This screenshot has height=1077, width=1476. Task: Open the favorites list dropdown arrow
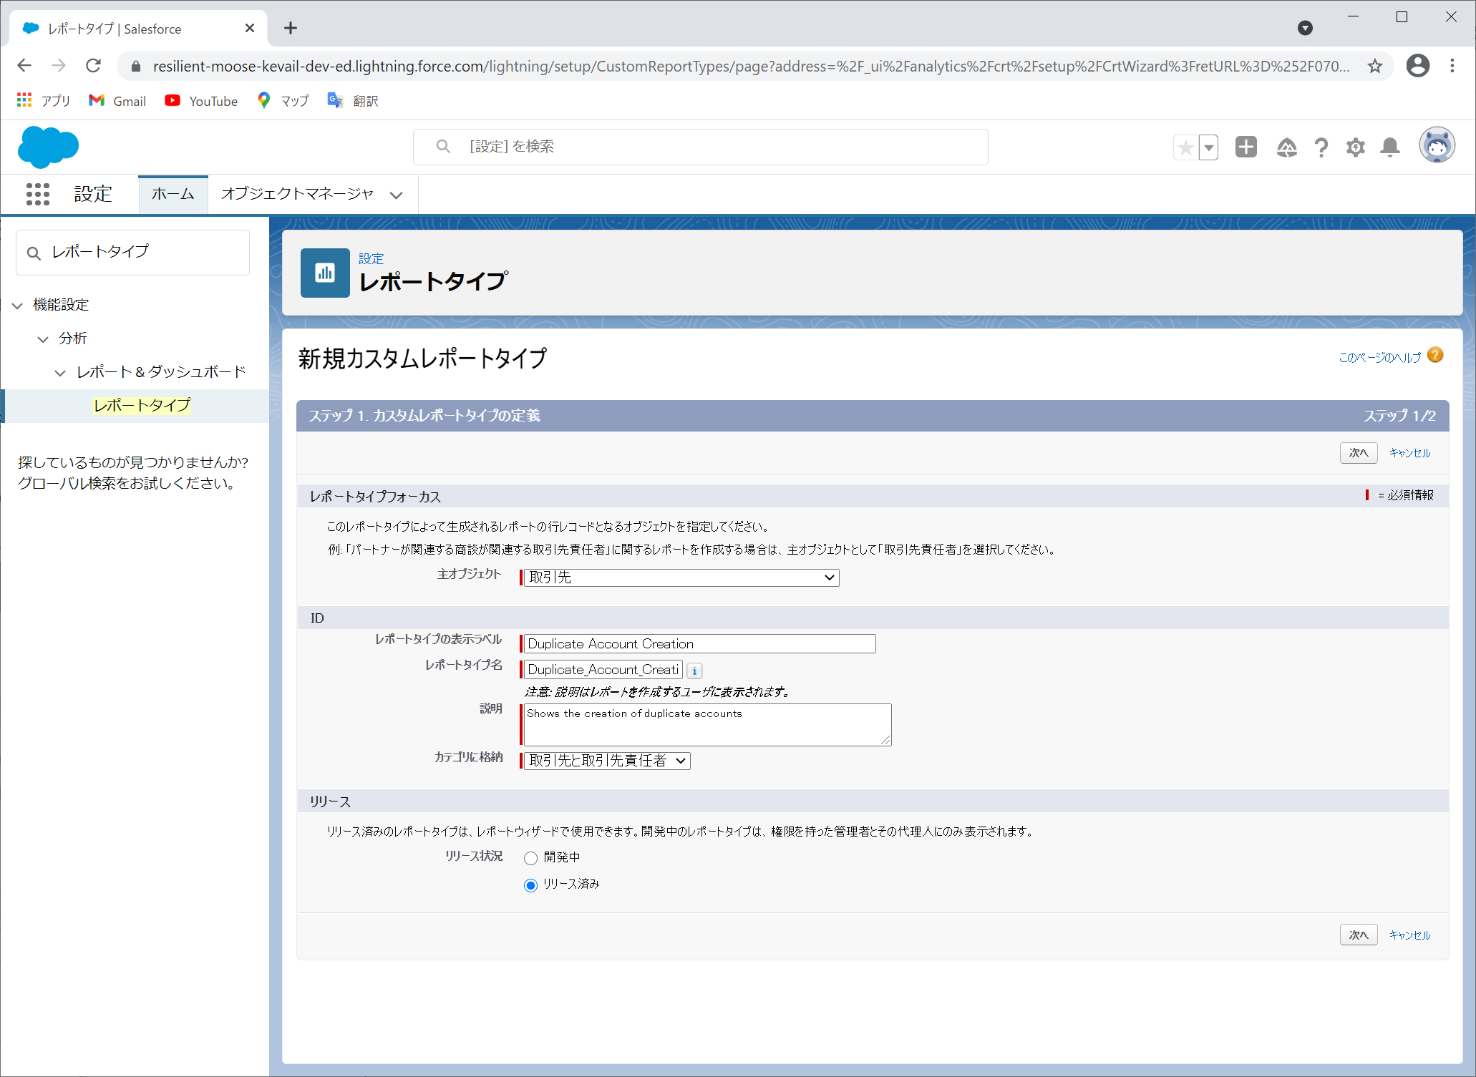(x=1209, y=148)
